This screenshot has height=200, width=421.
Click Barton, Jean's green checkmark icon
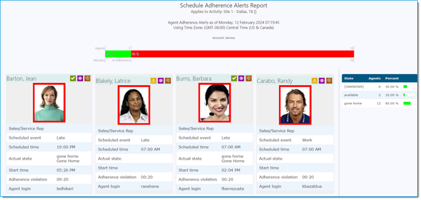[73, 78]
